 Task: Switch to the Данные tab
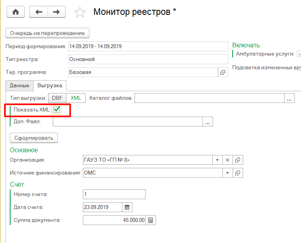19,85
